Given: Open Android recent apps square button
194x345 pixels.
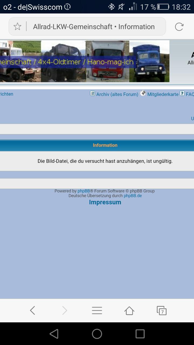Looking at the screenshot, I should tap(140, 334).
